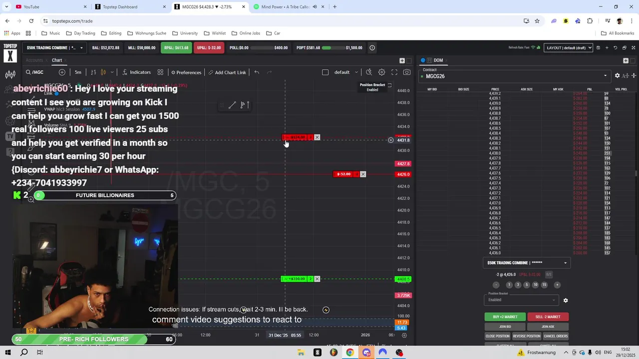Screen dimensions: 639x359
Task: Add a compare symbol with plus icon
Action: tap(62, 72)
